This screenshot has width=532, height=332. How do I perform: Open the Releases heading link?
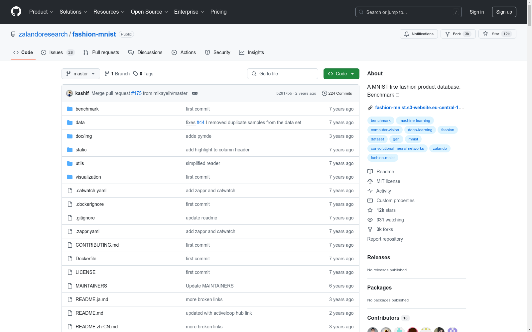[379, 257]
